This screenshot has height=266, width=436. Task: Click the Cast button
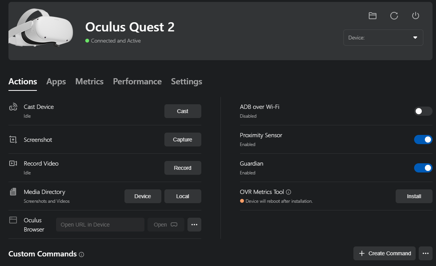tap(182, 111)
